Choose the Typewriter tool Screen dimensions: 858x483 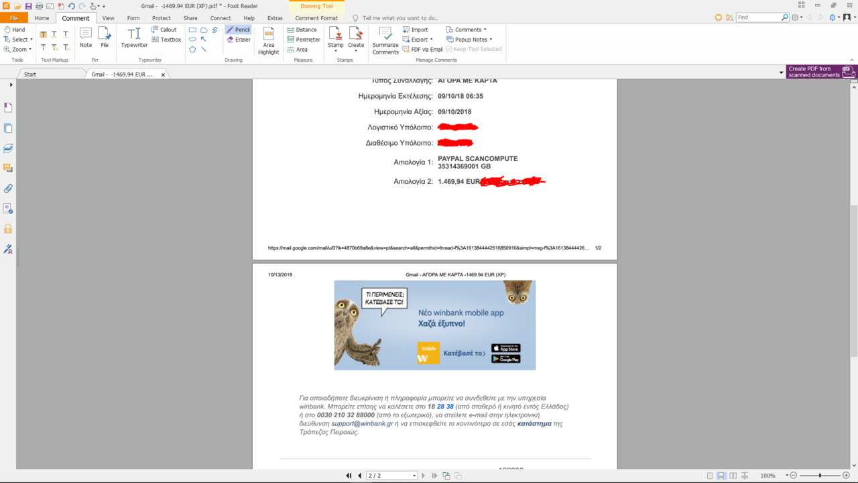[134, 38]
